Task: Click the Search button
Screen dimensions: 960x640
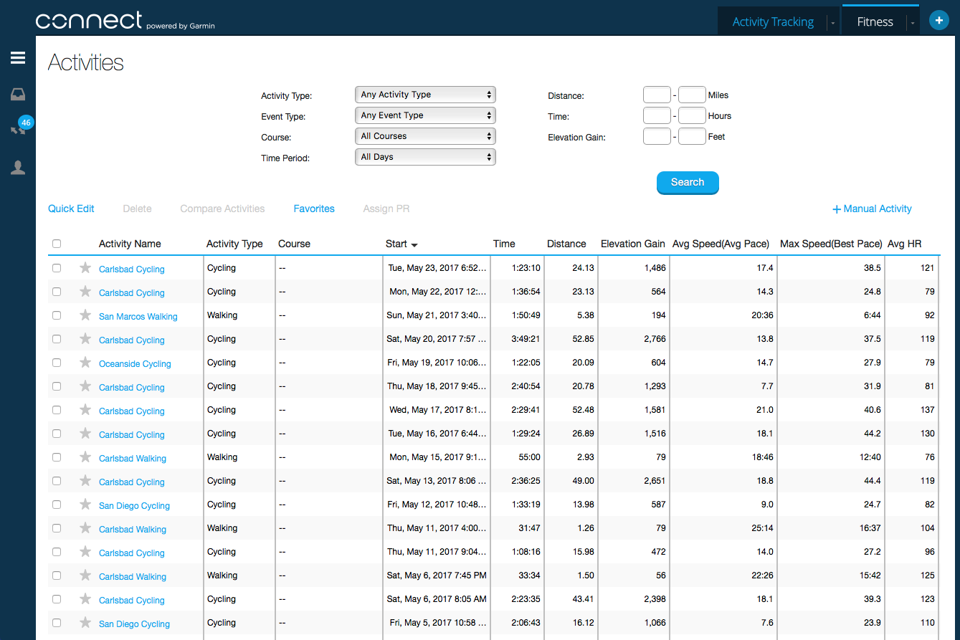Action: (x=688, y=183)
